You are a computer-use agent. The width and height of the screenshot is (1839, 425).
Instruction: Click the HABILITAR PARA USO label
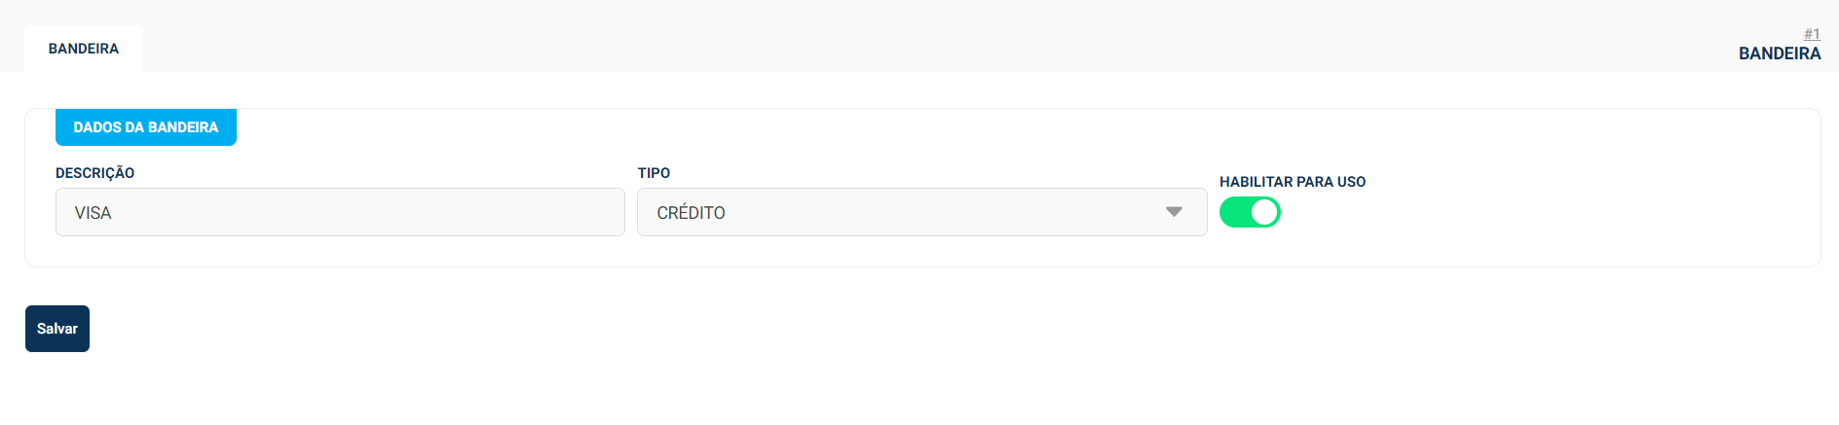pos(1292,182)
